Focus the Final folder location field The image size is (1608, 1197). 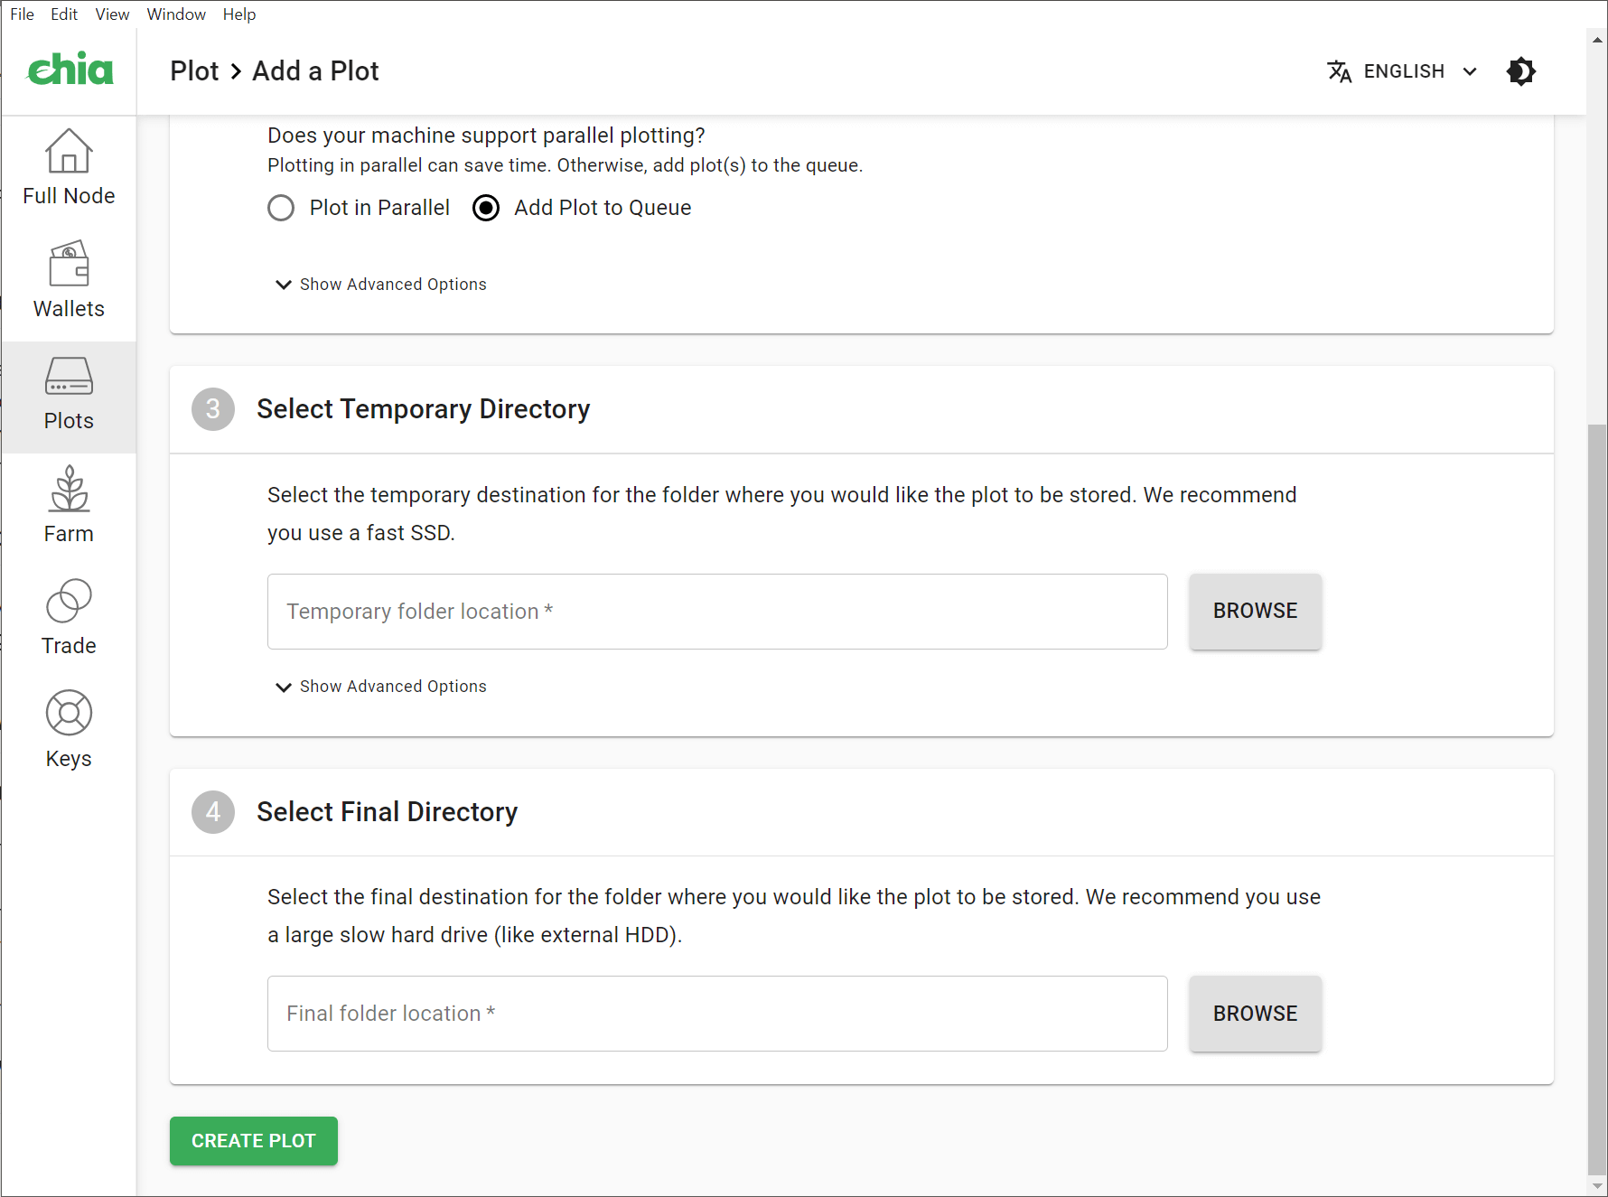(717, 1014)
